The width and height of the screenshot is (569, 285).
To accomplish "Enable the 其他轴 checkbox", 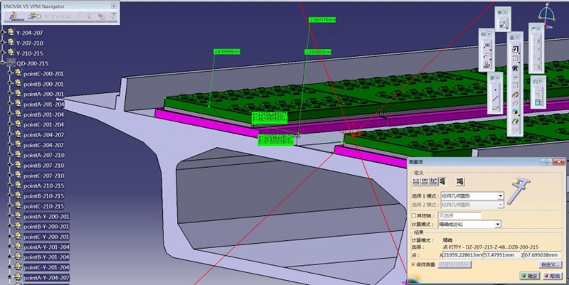I will coord(415,215).
